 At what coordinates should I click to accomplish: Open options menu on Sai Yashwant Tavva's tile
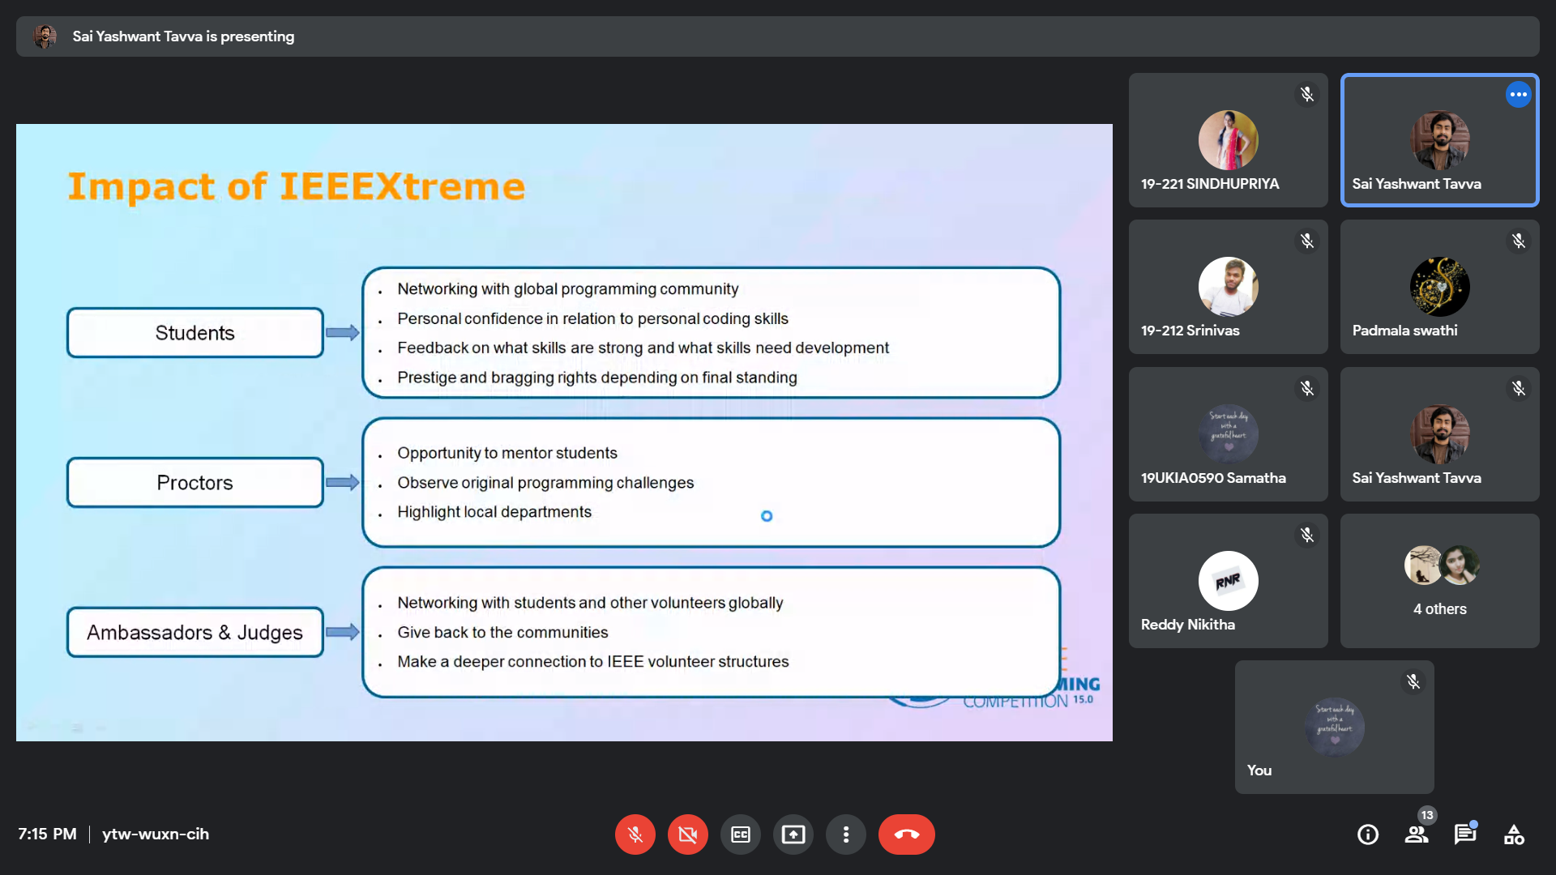click(x=1518, y=94)
